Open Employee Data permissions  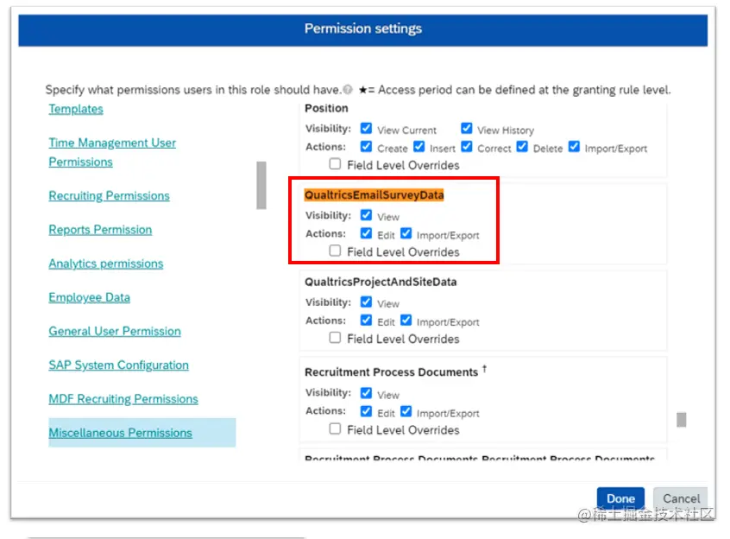90,298
